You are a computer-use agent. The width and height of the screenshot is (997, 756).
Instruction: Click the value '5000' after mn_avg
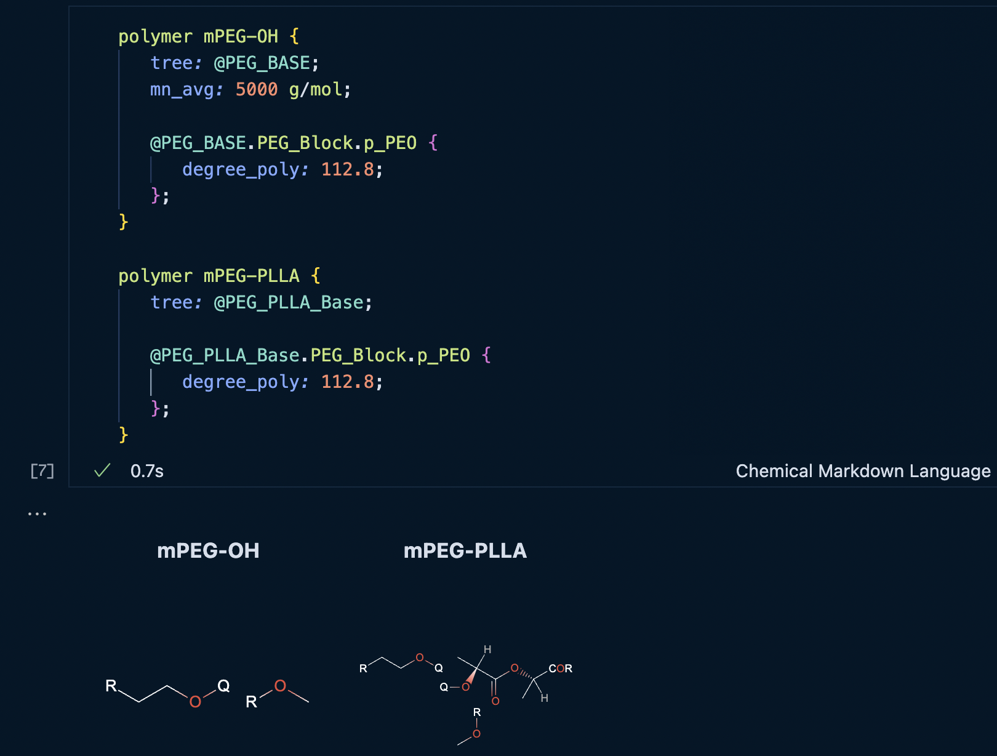(x=257, y=89)
